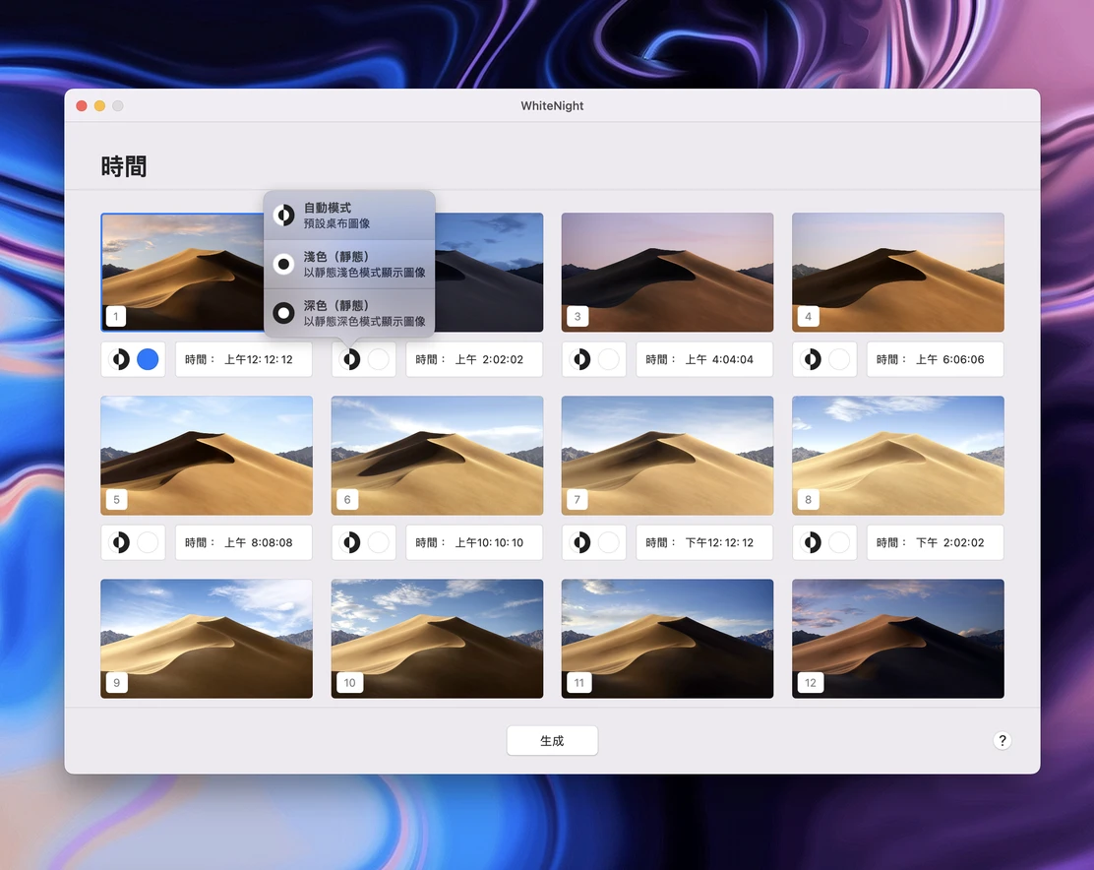
Task: Select dune thumbnail number 10
Action: (x=437, y=639)
